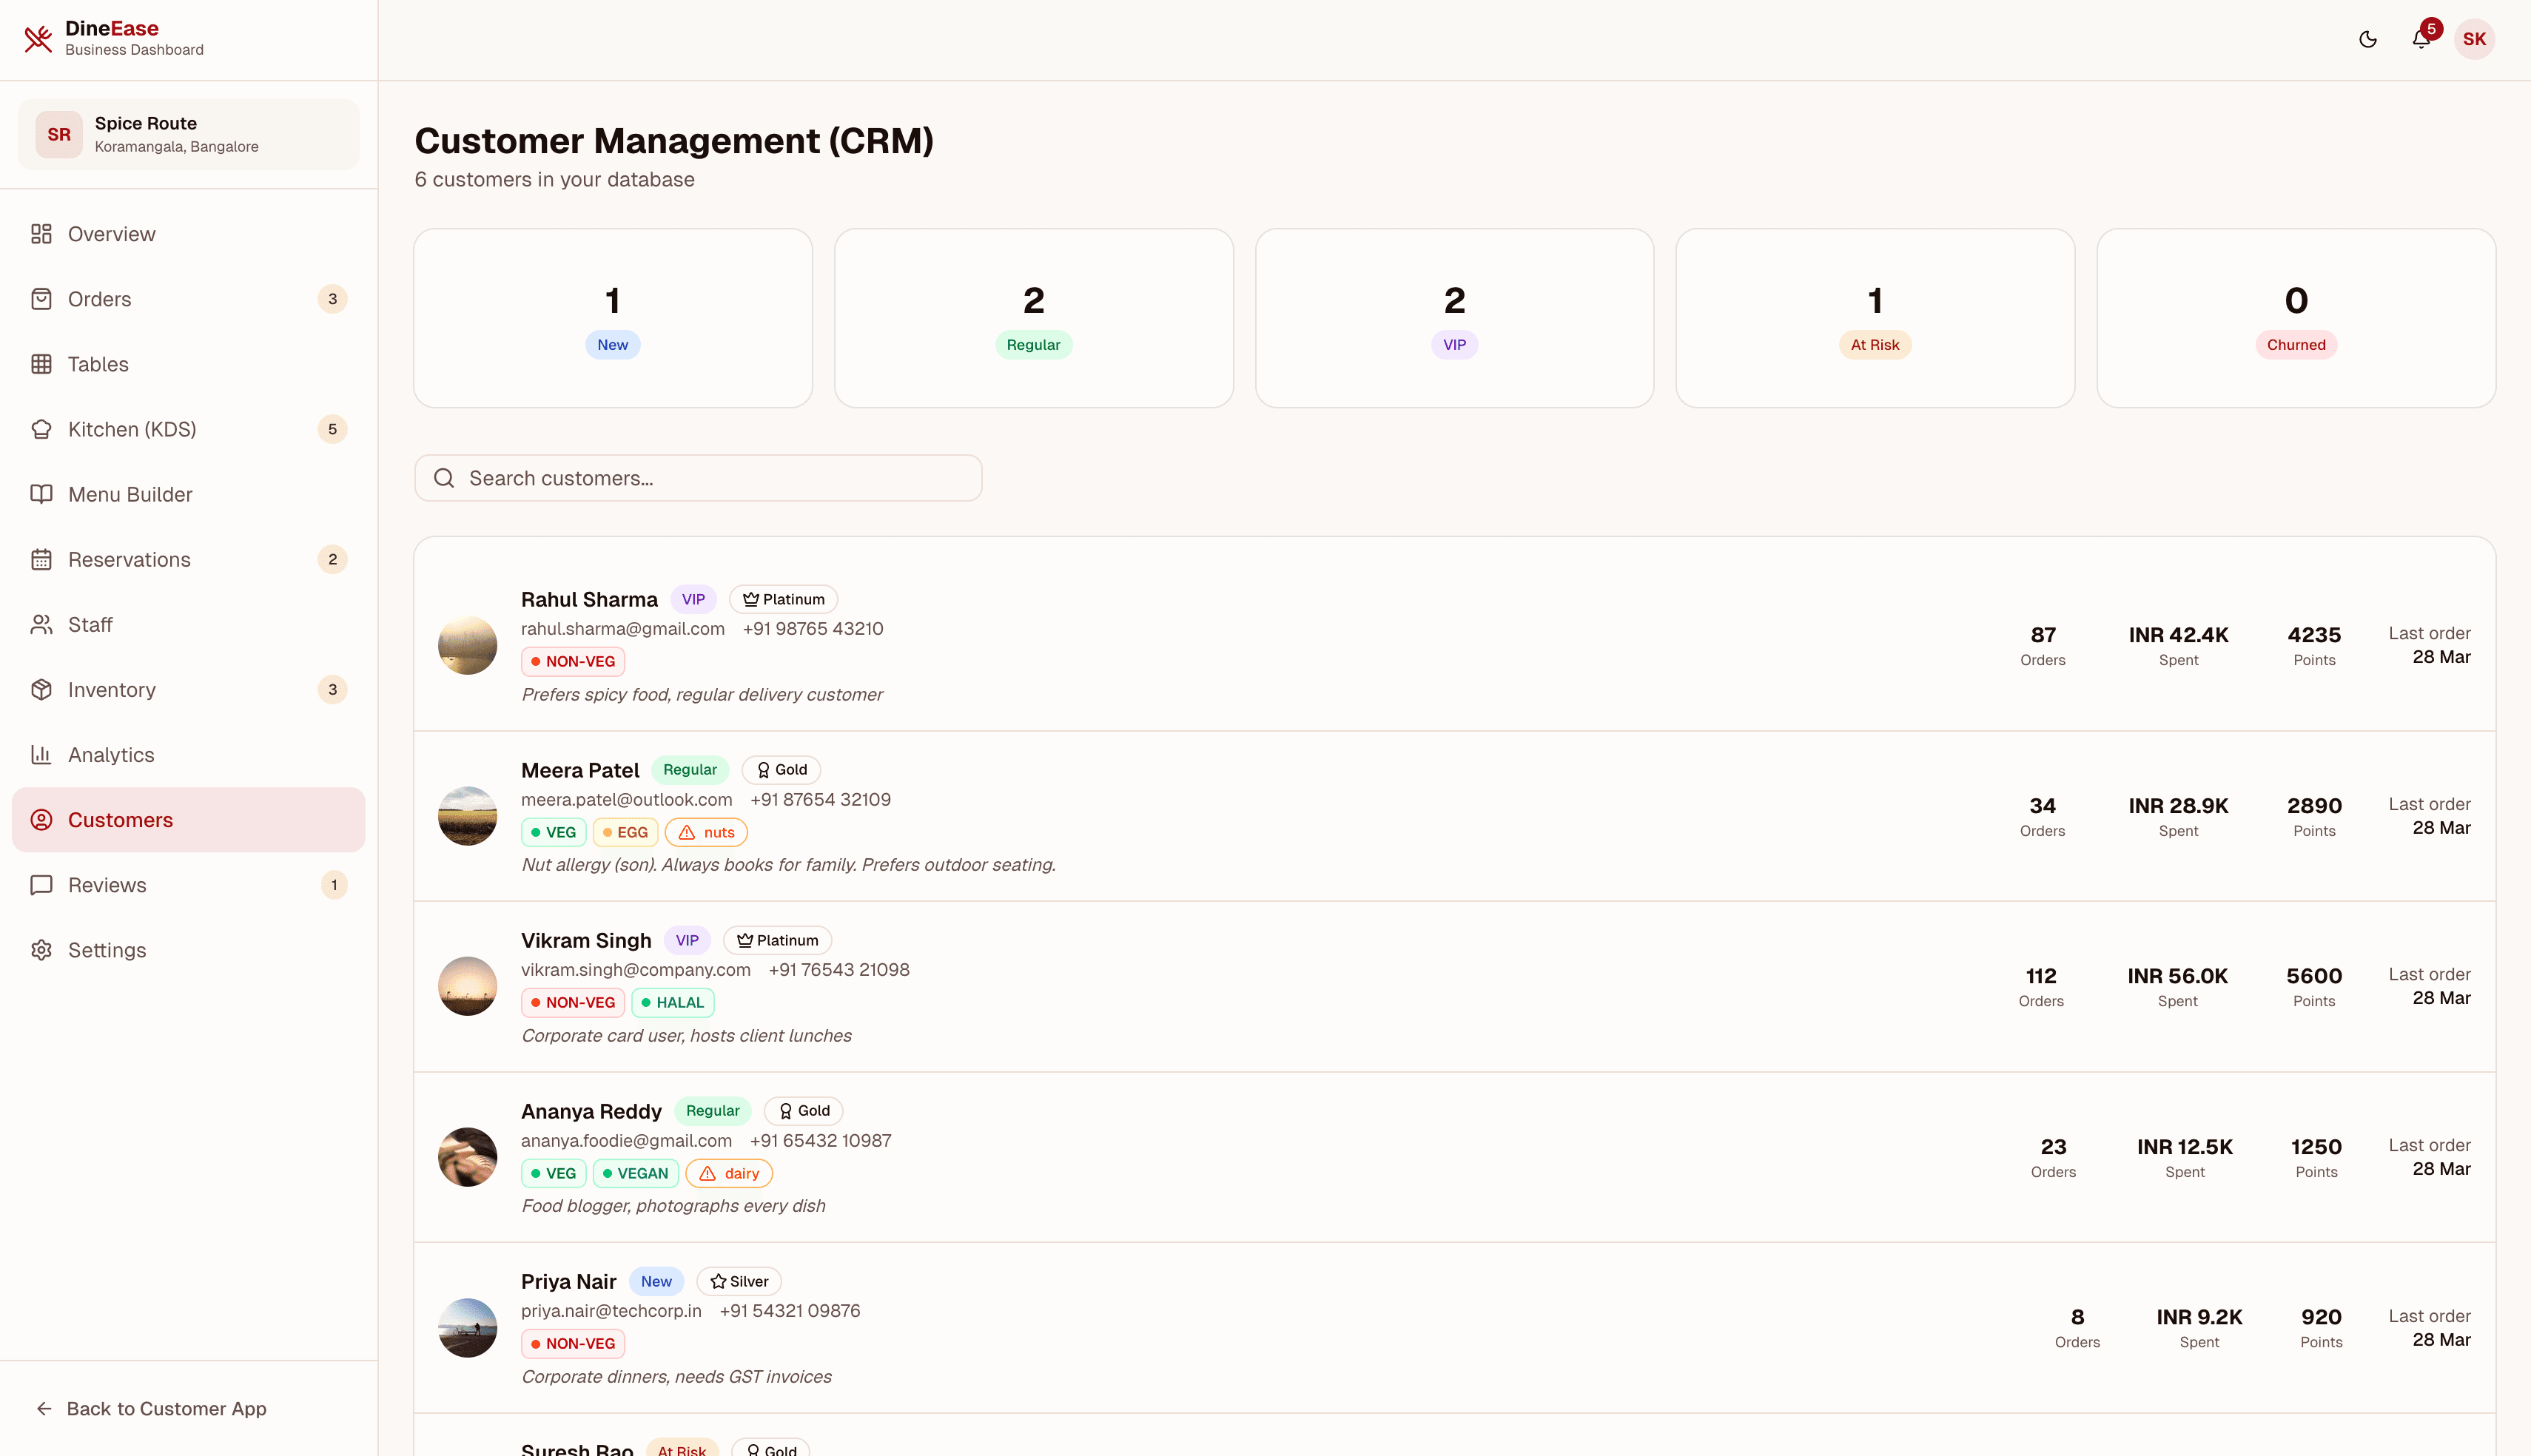Screen dimensions: 2531x1456
Task: Click Meera Patel's profile picture
Action: 467,816
